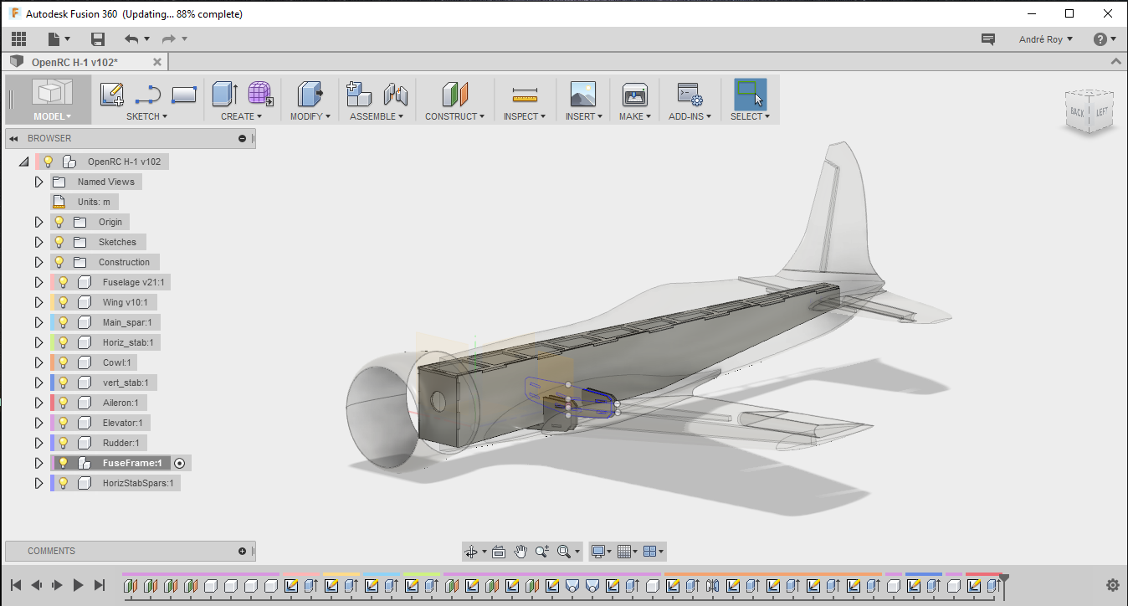Open the Display Settings monitor dropdown
The width and height of the screenshot is (1128, 606).
pyautogui.click(x=602, y=552)
